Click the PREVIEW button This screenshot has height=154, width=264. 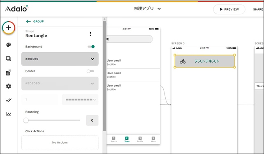[229, 9]
